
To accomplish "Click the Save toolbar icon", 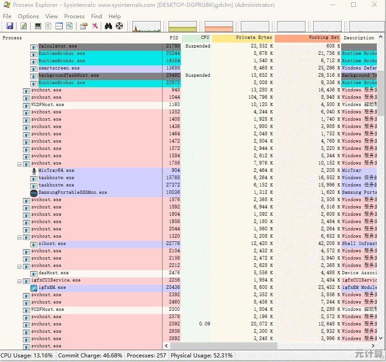I will coord(9,26).
